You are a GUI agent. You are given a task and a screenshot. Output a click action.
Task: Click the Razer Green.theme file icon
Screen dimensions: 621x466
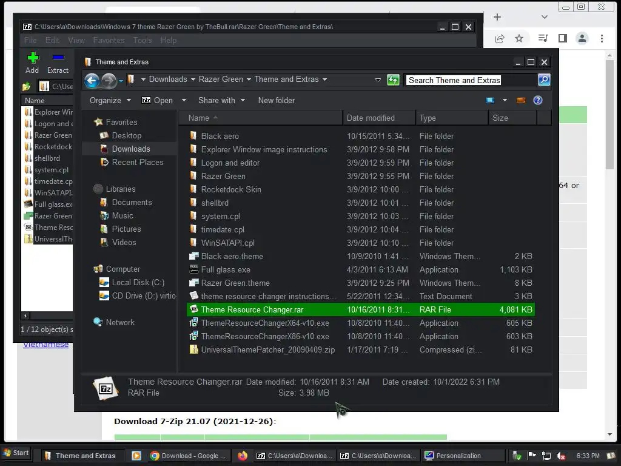click(x=193, y=283)
